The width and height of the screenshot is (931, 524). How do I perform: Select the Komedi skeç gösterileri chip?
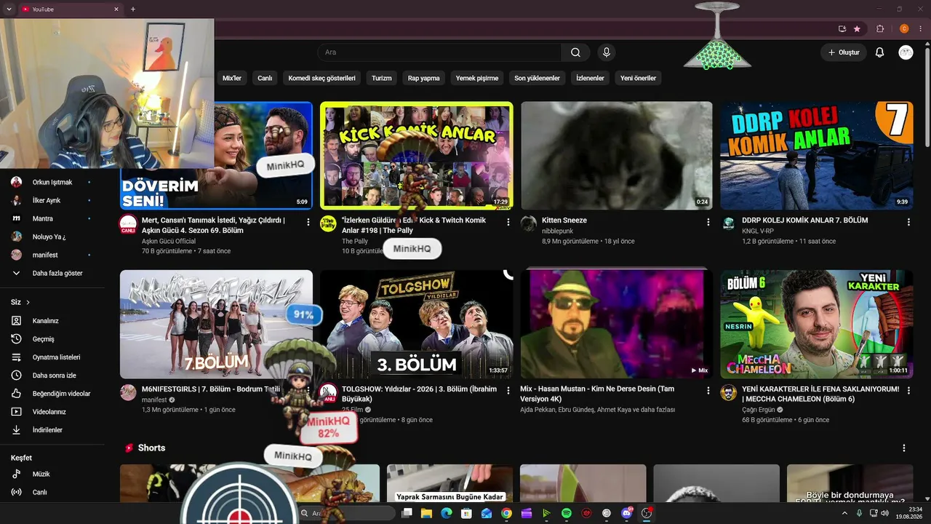pyautogui.click(x=321, y=78)
